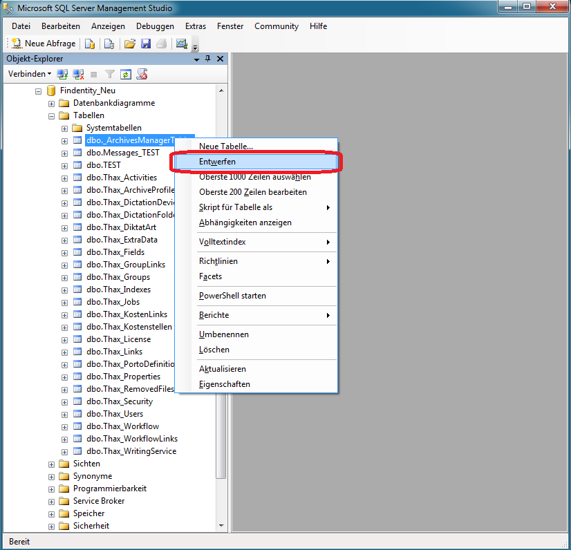Click the object explorer details icon
Screen dimensions: 571x550
142,74
